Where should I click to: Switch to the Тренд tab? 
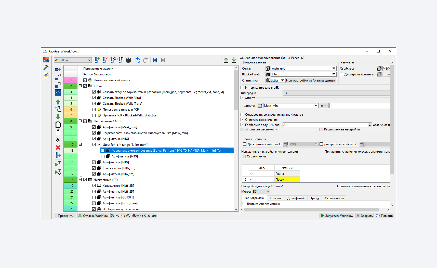(315, 198)
